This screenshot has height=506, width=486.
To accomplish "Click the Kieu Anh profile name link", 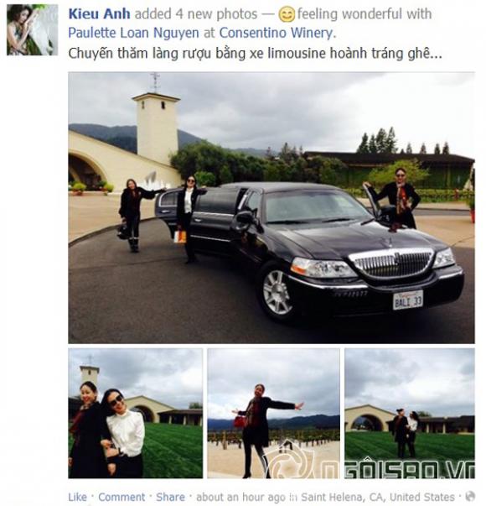I will [x=99, y=14].
